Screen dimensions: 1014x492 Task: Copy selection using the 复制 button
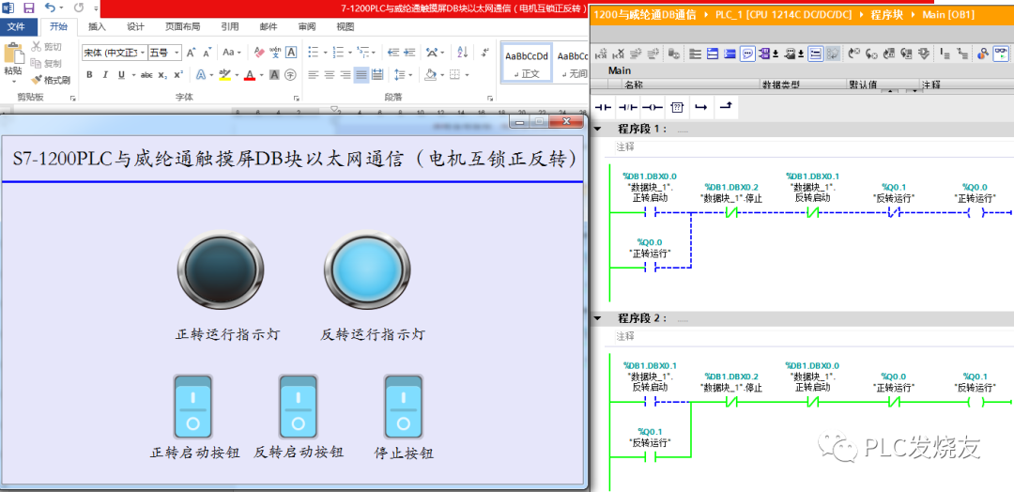pos(47,63)
